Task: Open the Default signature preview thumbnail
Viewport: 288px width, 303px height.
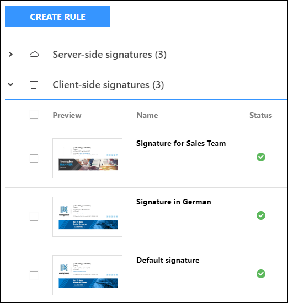Action: click(x=88, y=275)
